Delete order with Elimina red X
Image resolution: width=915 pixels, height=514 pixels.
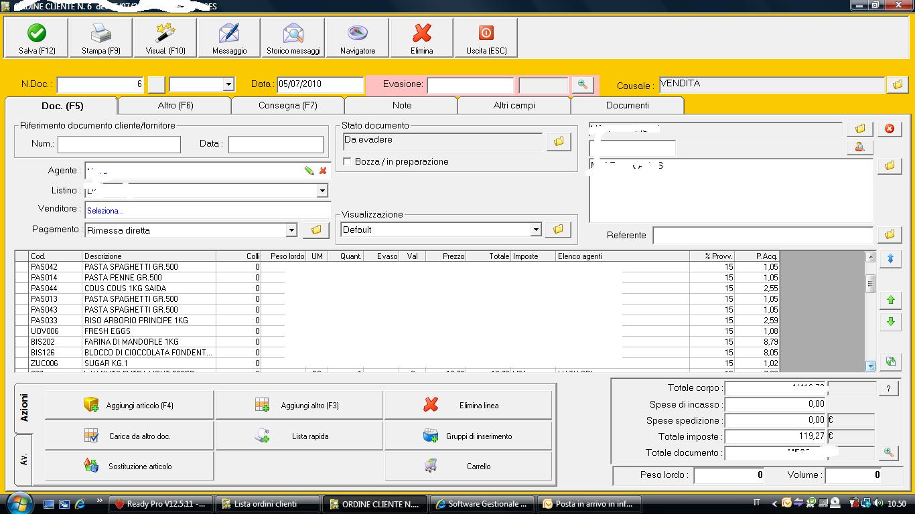[422, 33]
